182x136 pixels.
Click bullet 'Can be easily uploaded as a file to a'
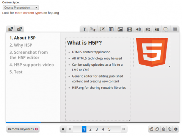[x=97, y=65]
